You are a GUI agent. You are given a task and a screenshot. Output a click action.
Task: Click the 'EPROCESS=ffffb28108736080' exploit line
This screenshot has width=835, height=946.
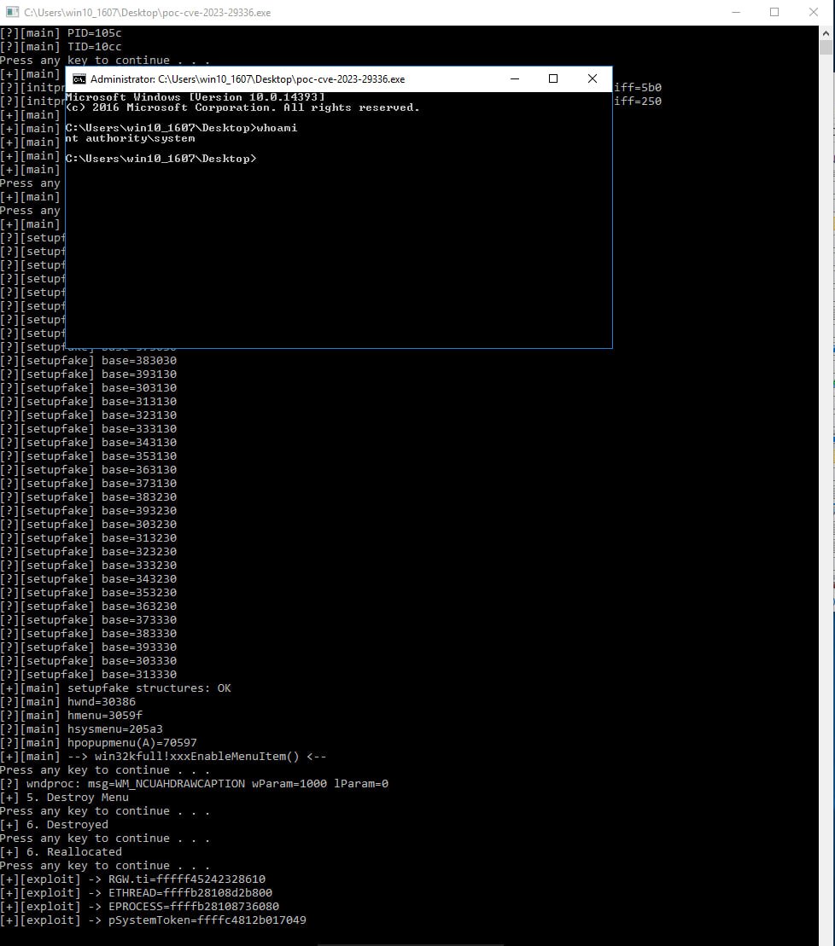point(139,907)
